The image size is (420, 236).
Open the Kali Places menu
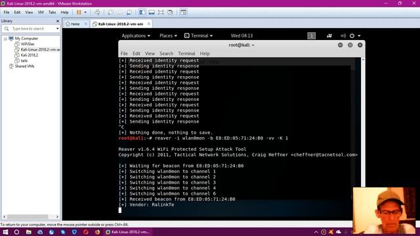tap(168, 35)
